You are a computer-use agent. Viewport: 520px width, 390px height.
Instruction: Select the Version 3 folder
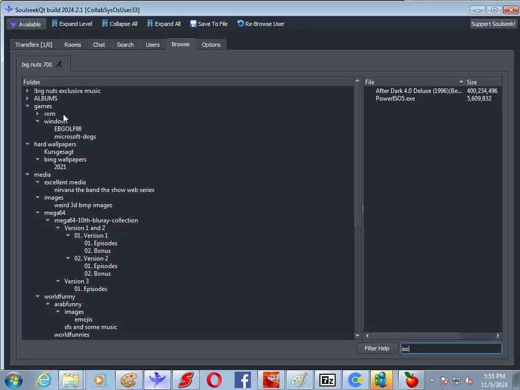point(77,281)
